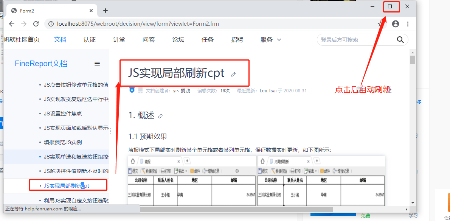
Task: Click the vertical scrollbar down arrow
Action: pyautogui.click(x=413, y=202)
